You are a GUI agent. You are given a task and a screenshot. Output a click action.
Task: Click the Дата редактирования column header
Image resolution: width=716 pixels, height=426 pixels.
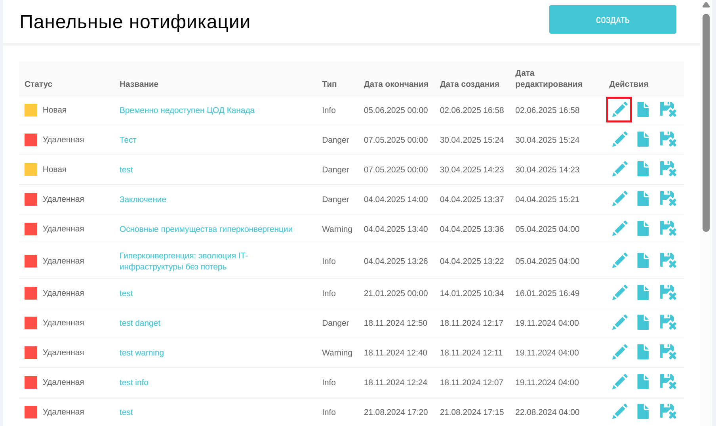[549, 78]
